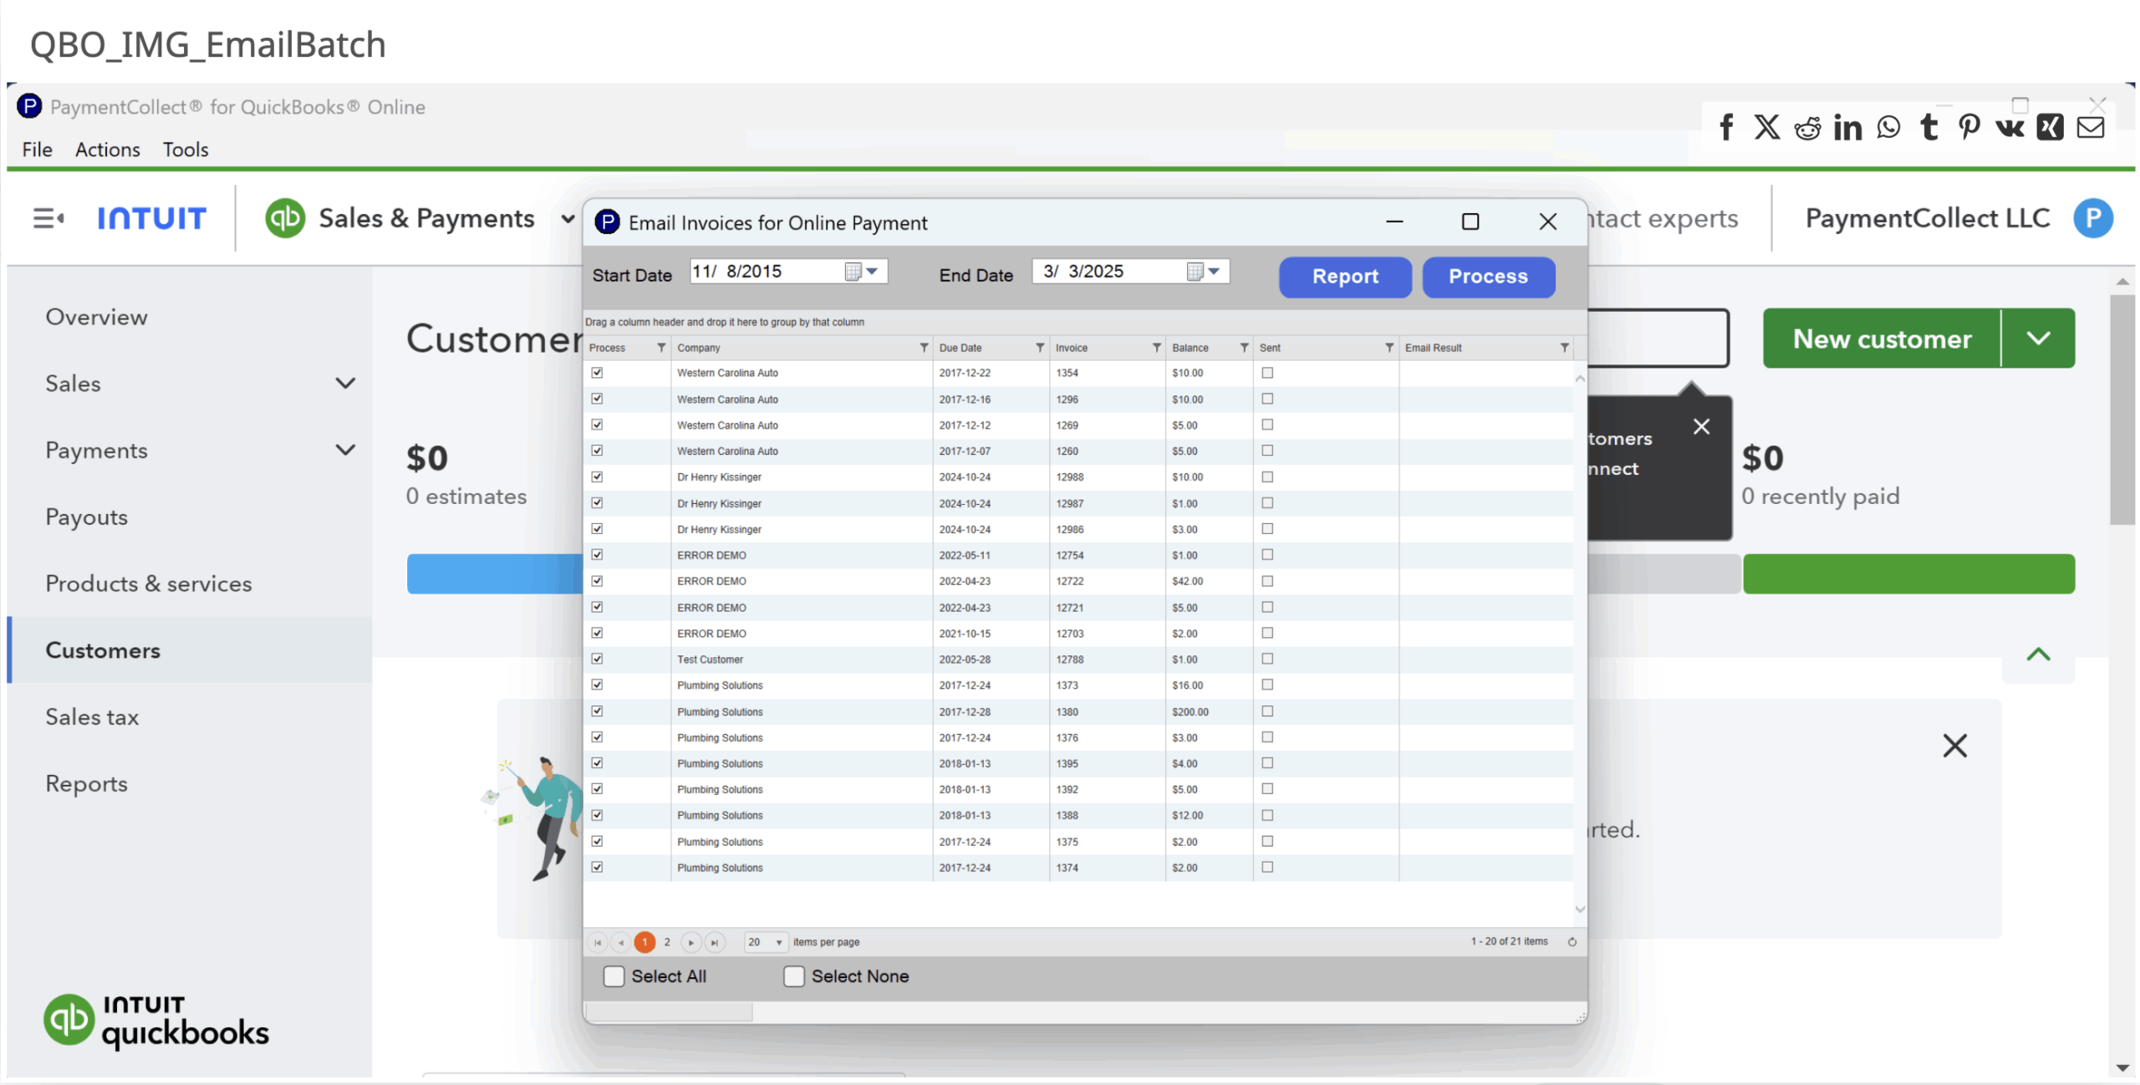Click the Company column filter icon
The image size is (2140, 1085).
pyautogui.click(x=924, y=348)
